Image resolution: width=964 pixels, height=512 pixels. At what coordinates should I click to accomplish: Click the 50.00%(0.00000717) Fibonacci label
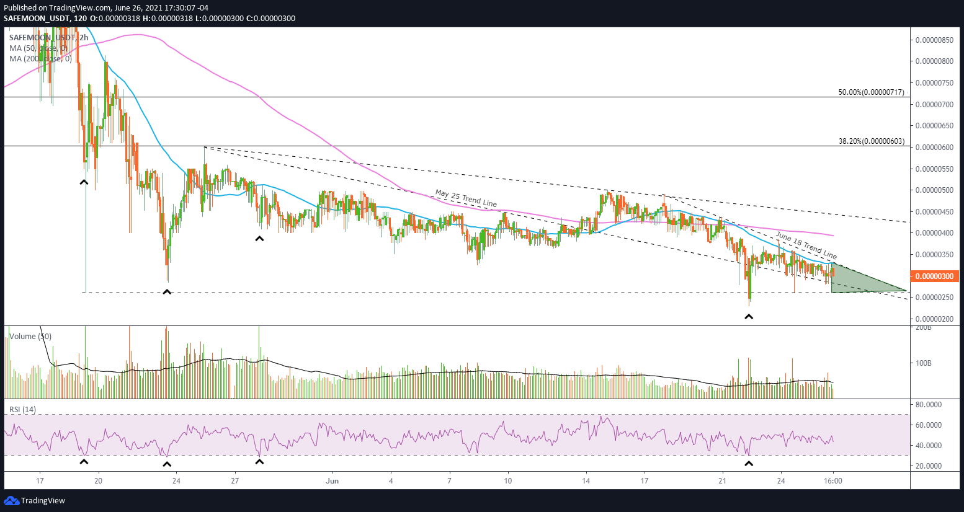click(871, 92)
